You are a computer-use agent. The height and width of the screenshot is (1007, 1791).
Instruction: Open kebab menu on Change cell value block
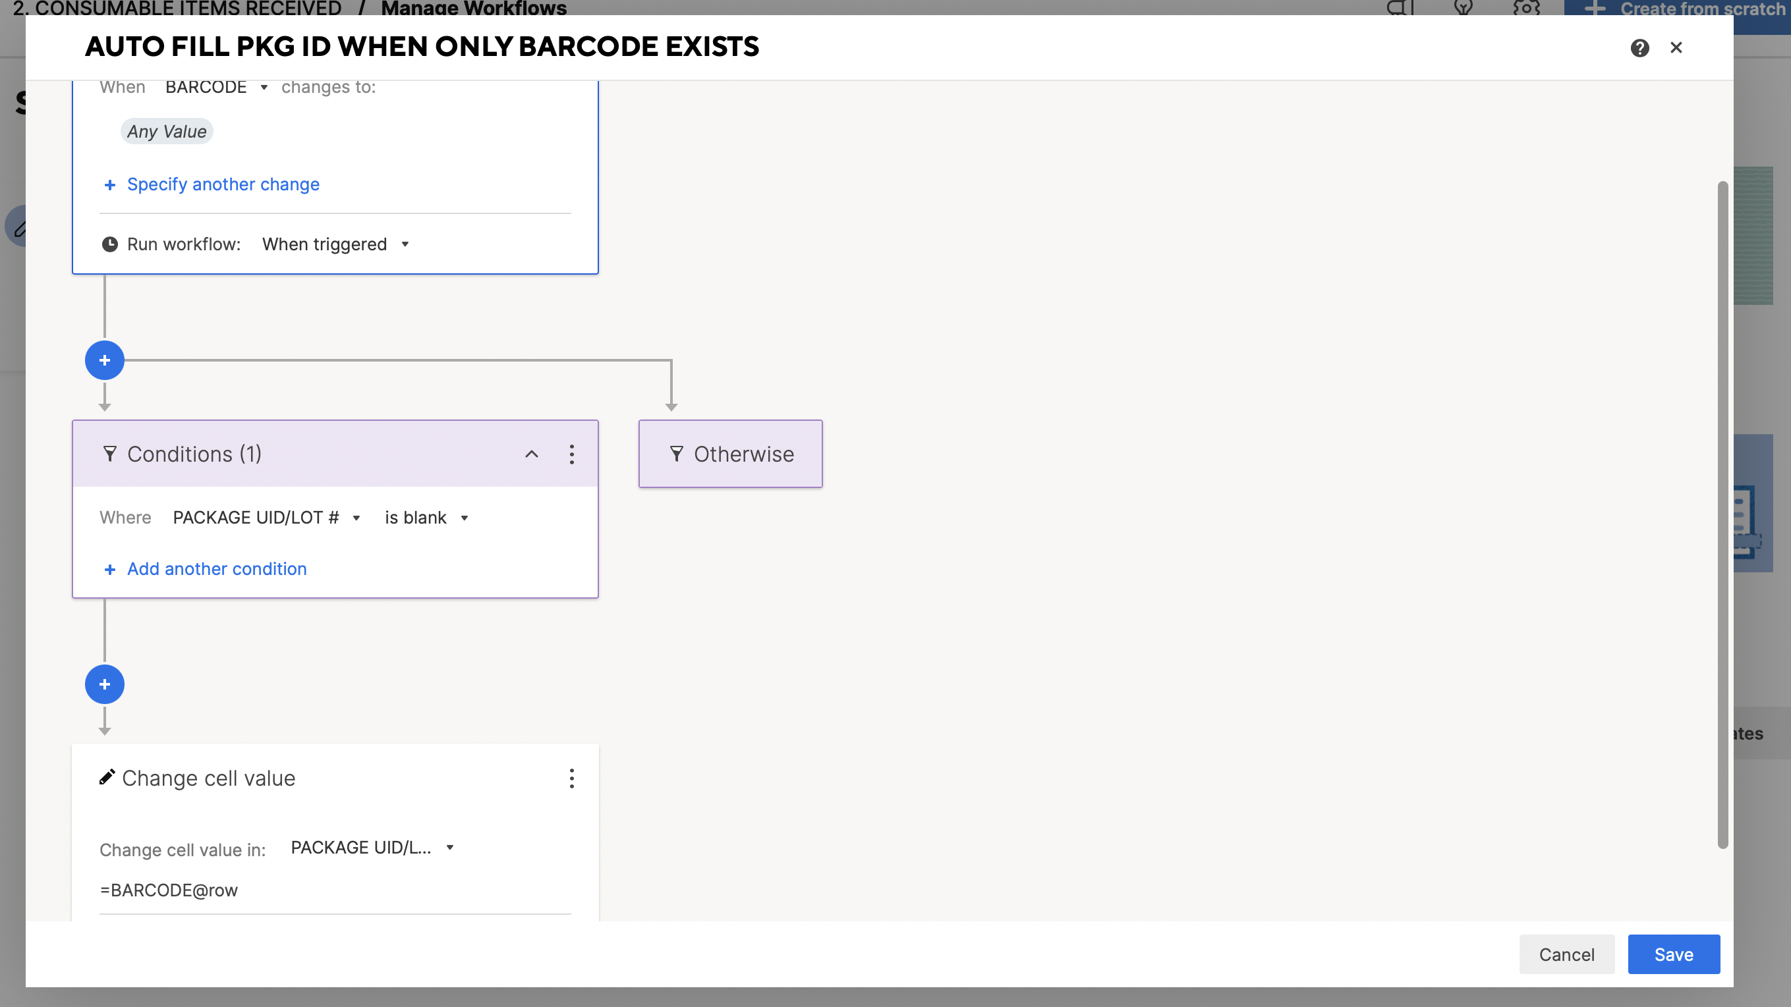(x=571, y=778)
